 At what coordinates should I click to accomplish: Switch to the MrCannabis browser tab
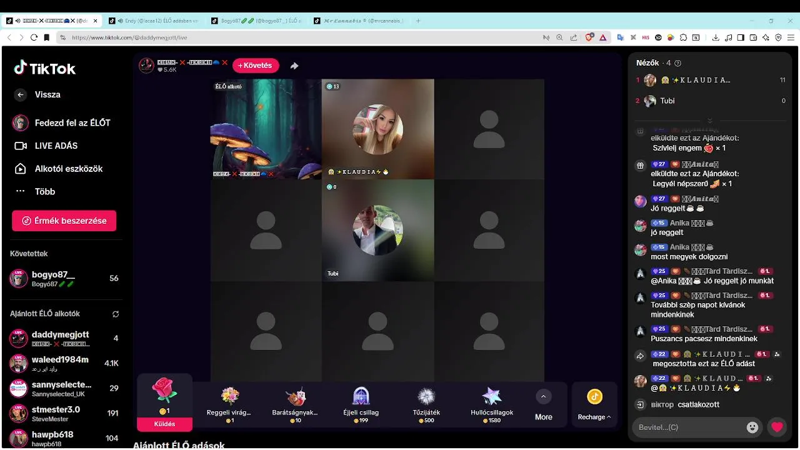(359, 21)
